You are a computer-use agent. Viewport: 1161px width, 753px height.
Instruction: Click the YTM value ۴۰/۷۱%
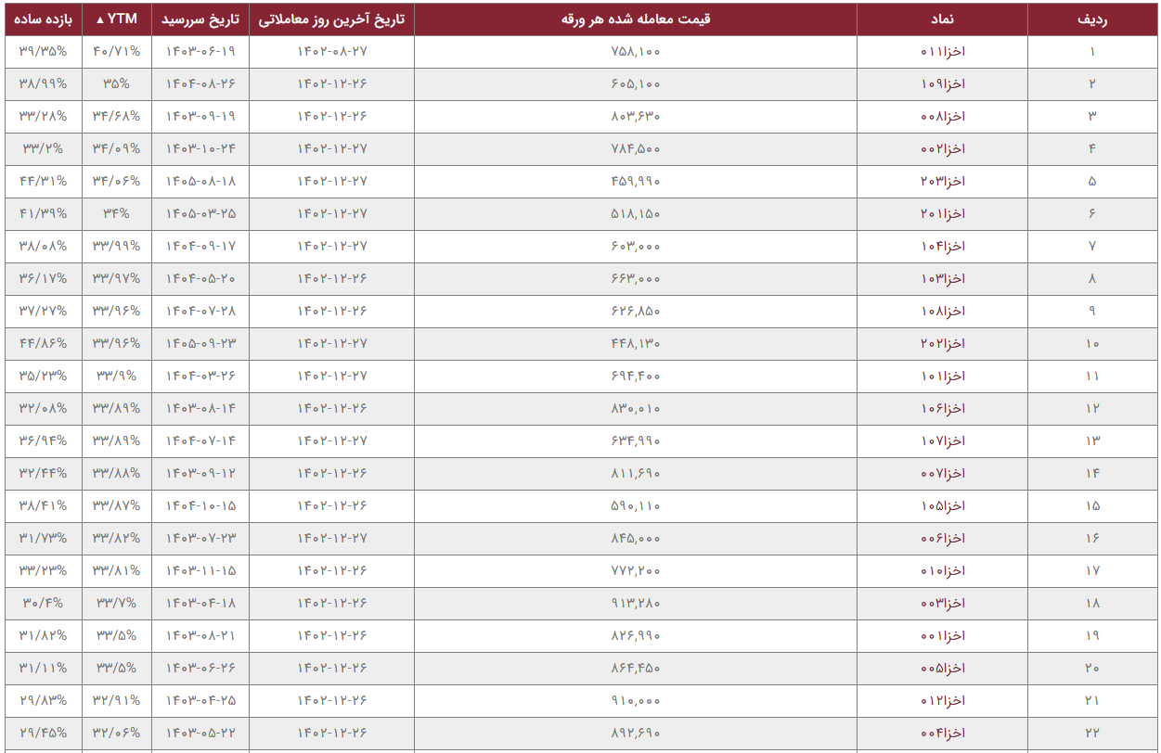pyautogui.click(x=117, y=51)
